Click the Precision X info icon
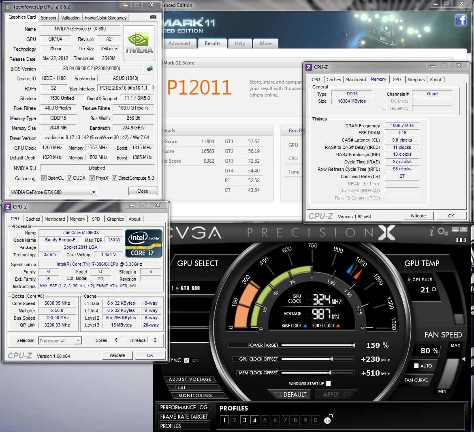 pyautogui.click(x=432, y=232)
